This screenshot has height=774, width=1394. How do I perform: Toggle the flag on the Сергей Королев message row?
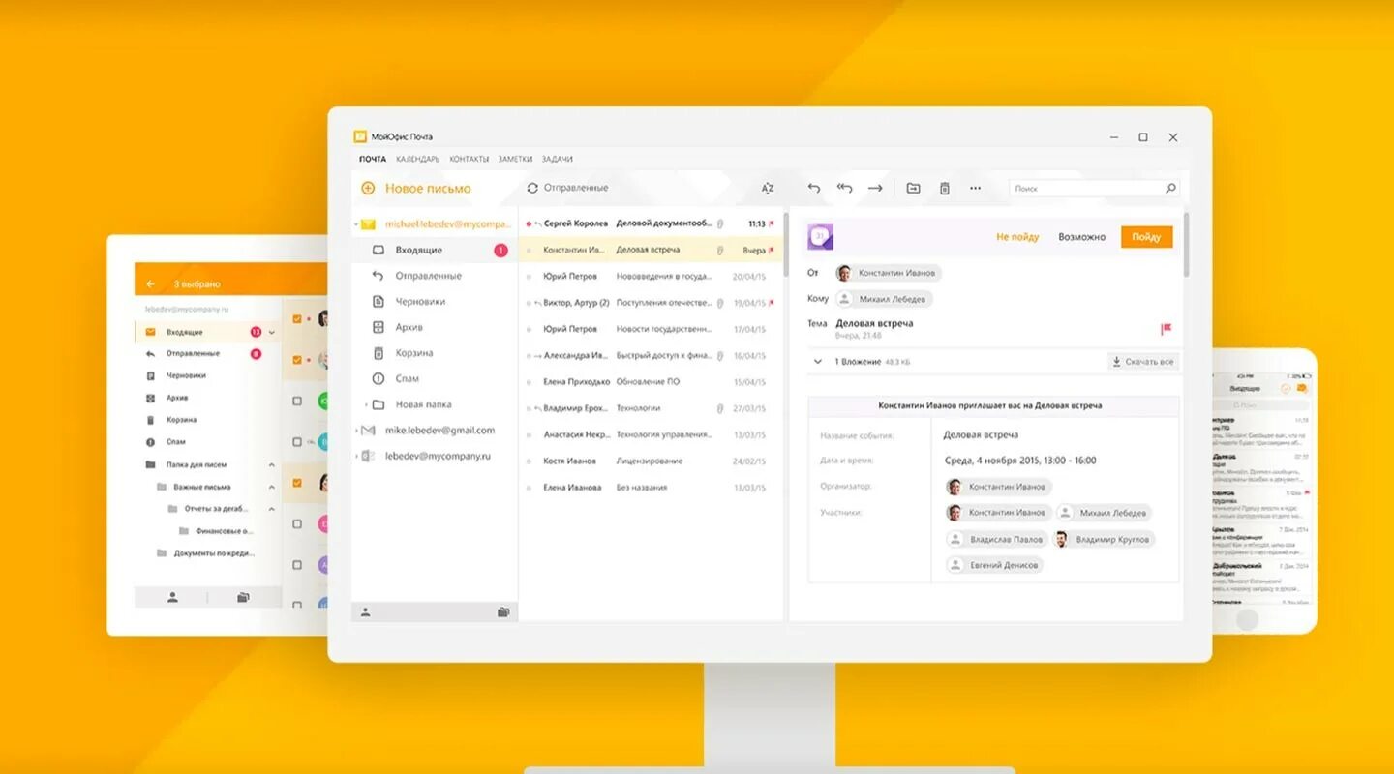[772, 223]
